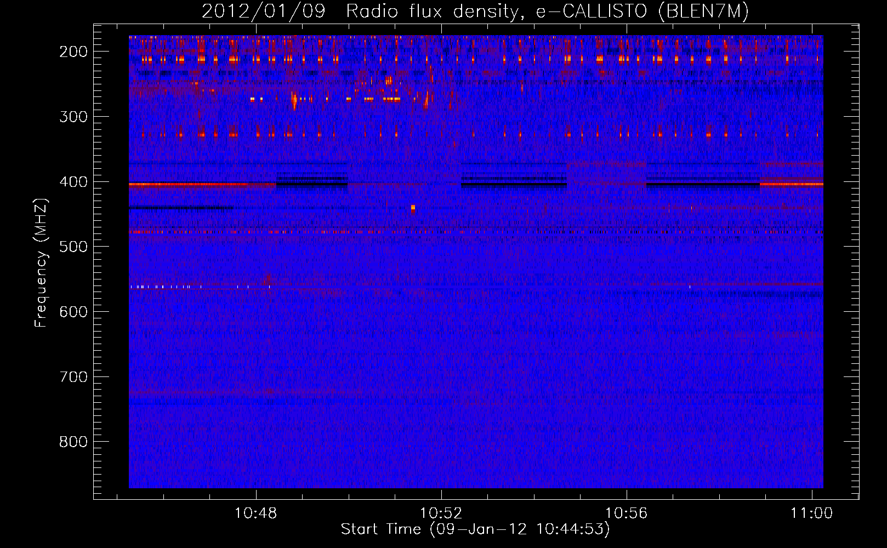Click the 'Start Time (09-Jan-12 10:44:53)' label
This screenshot has width=887, height=548.
pyautogui.click(x=475, y=529)
